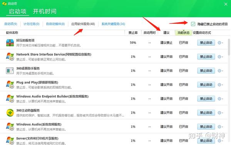Sort by 建议 column header
The width and height of the screenshot is (231, 145).
pos(166,33)
